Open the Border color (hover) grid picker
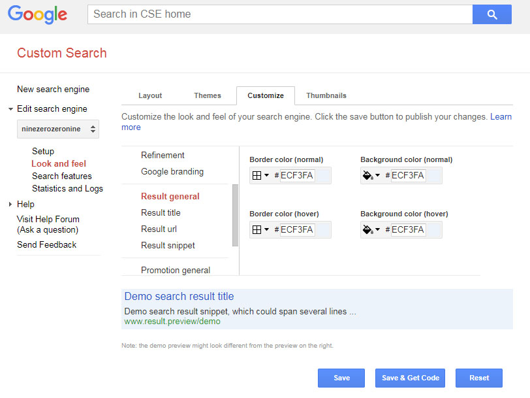530x398 pixels. [260, 230]
